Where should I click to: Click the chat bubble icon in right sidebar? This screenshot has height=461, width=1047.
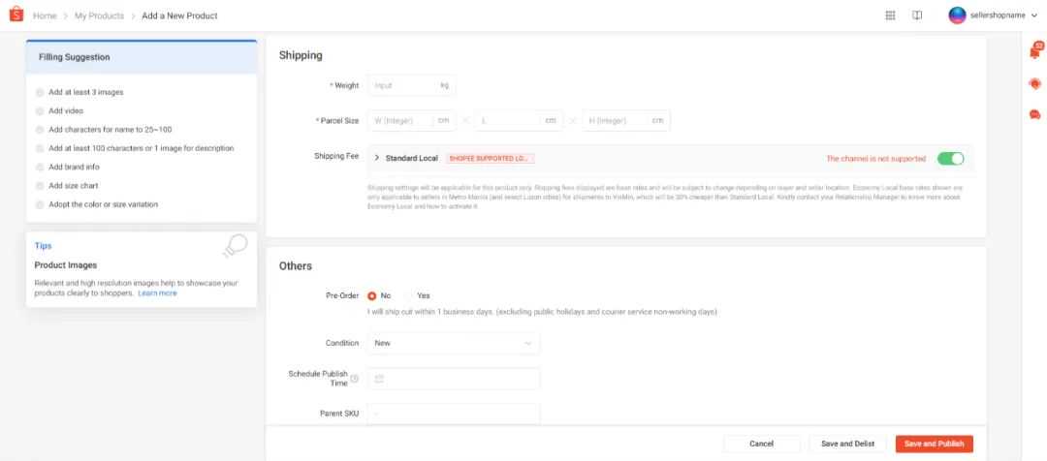pos(1034,115)
